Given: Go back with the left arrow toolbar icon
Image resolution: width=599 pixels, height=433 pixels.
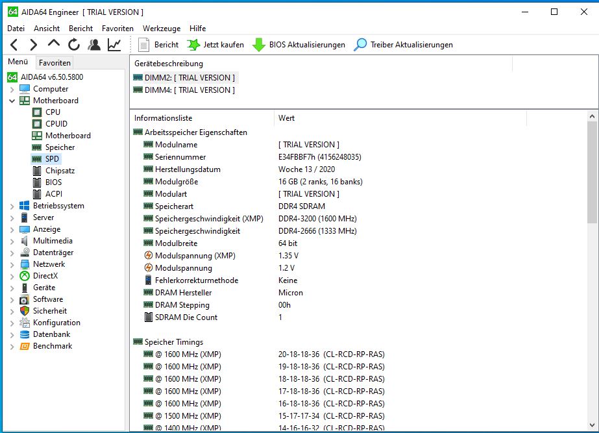Looking at the screenshot, I should pos(14,45).
